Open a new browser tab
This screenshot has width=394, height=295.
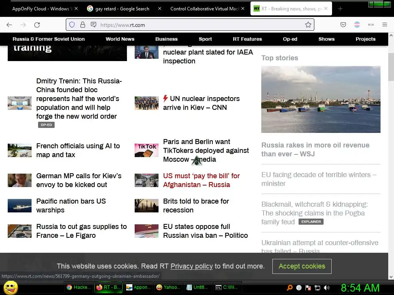340,9
